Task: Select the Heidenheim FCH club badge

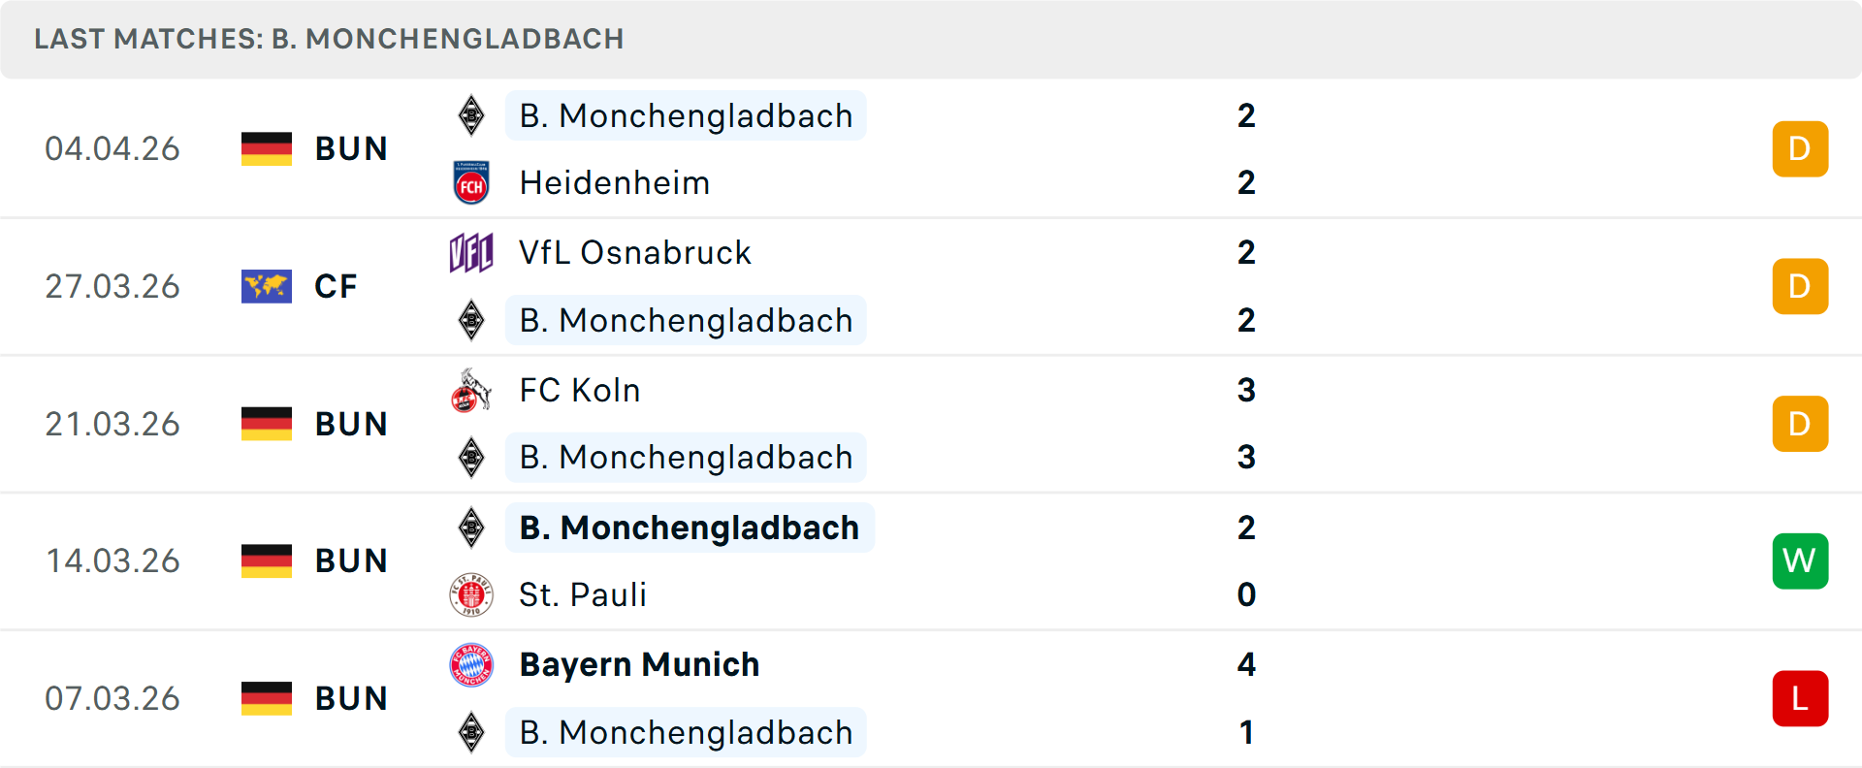Action: [472, 182]
